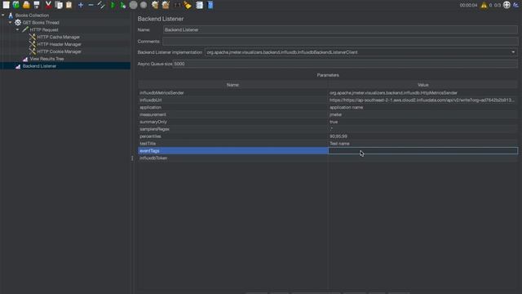Click the Collapse All minus icon
Screen dimensions: 522x294
(91, 5)
